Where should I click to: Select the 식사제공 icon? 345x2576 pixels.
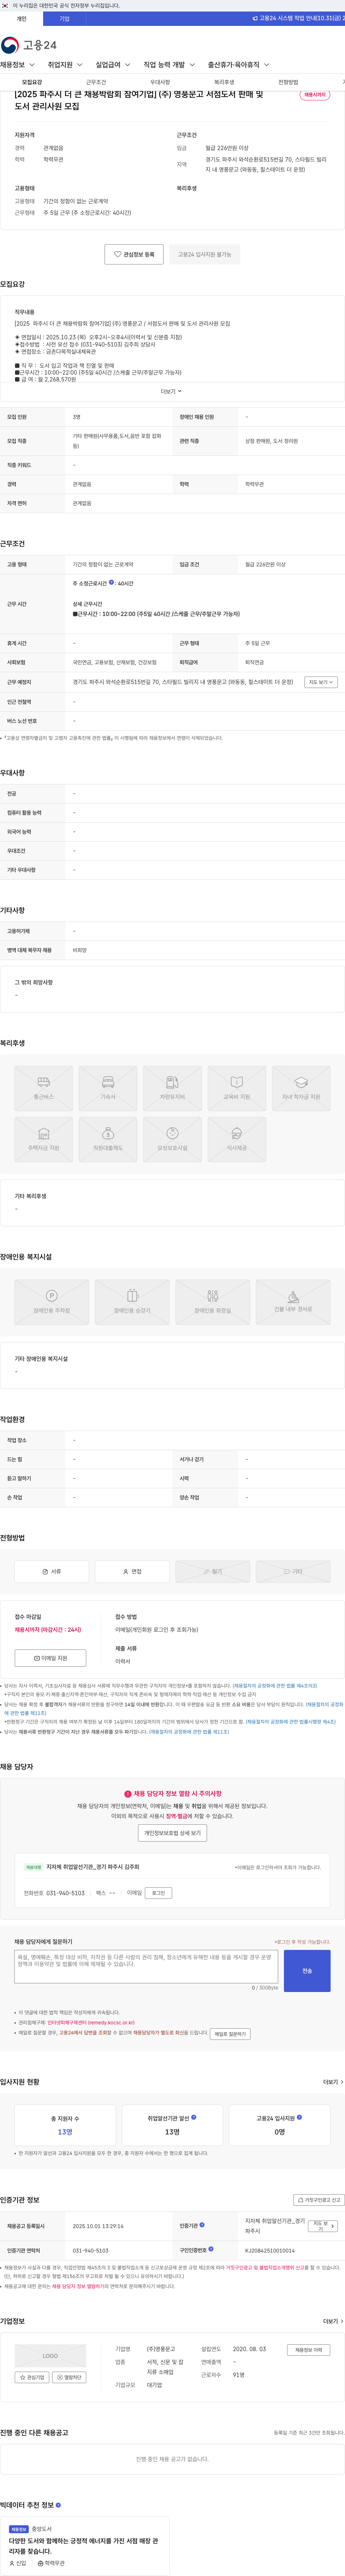(x=237, y=1139)
